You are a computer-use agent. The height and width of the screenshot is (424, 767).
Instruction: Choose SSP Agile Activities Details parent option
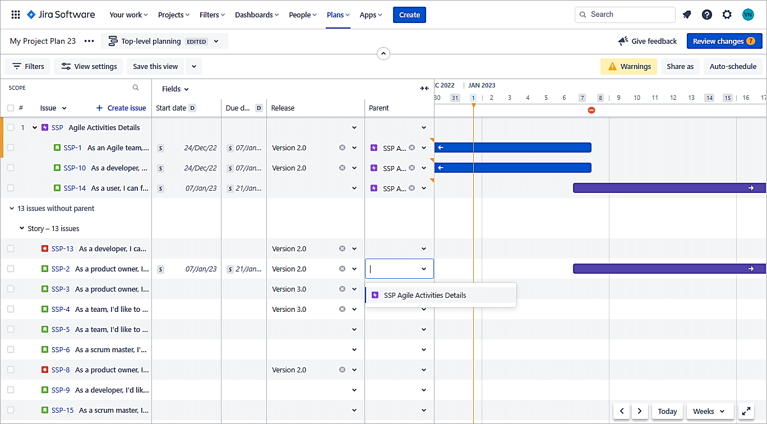click(x=424, y=295)
